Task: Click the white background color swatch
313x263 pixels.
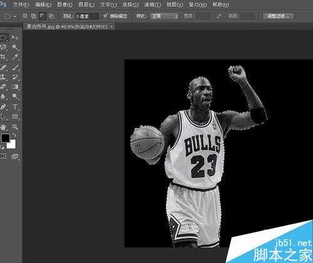Action: click(x=12, y=145)
